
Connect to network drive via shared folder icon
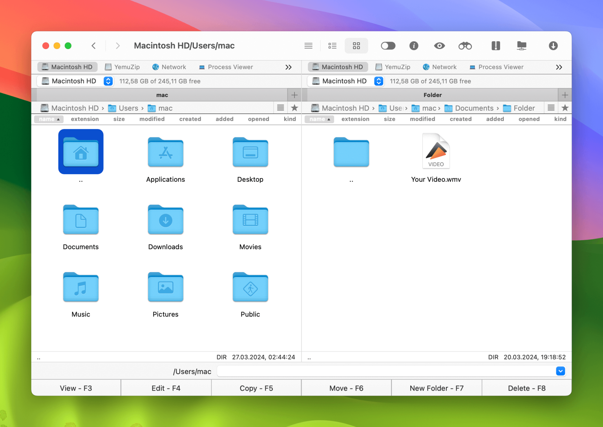point(521,46)
